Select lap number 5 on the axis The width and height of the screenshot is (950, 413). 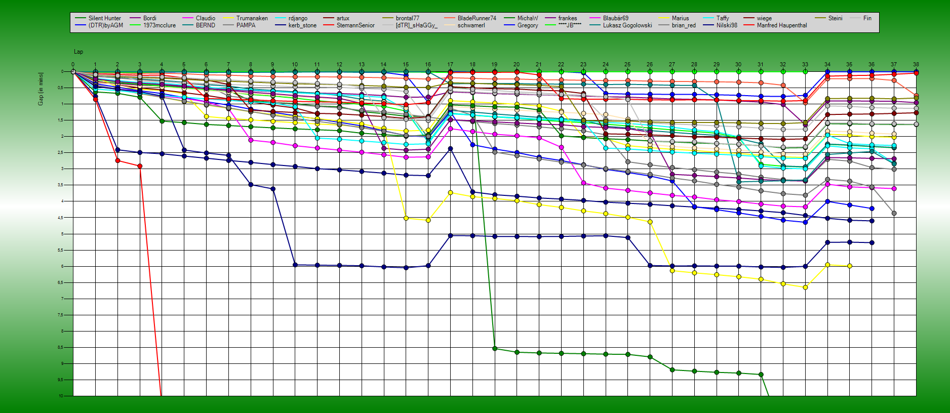pos(184,65)
